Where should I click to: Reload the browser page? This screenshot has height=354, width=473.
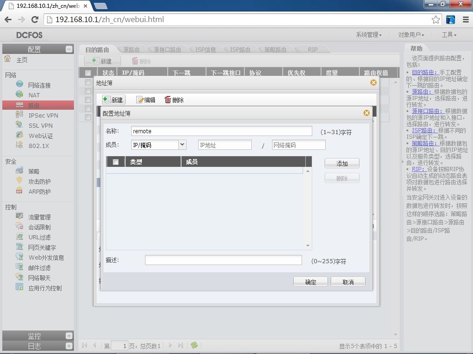pyautogui.click(x=35, y=19)
